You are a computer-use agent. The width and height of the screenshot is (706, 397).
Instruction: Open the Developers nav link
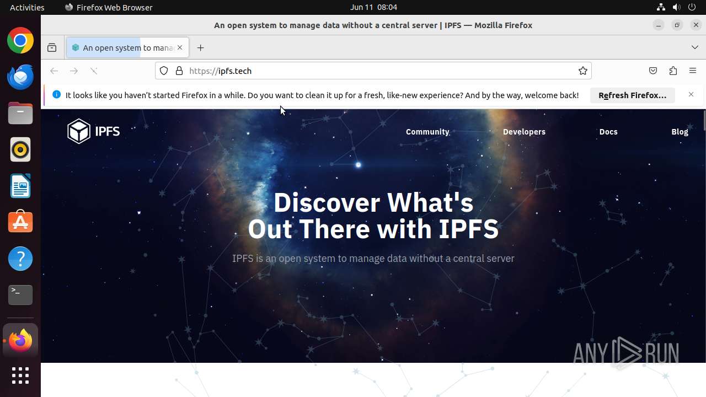pyautogui.click(x=524, y=132)
